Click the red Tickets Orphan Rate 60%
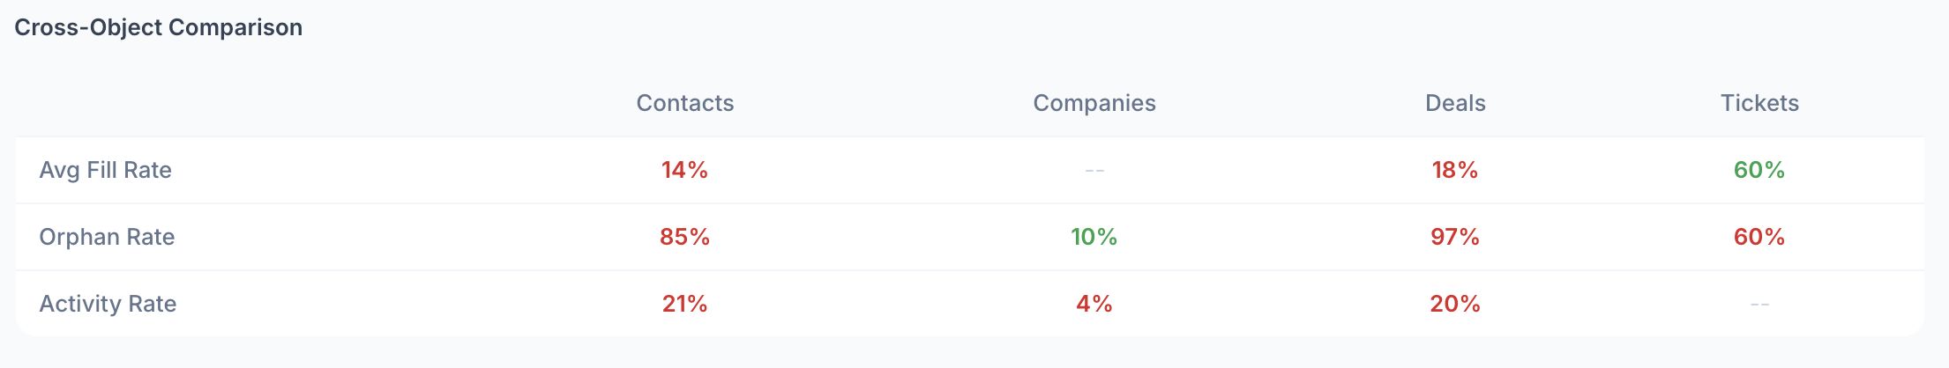The image size is (1949, 368). [x=1759, y=237]
